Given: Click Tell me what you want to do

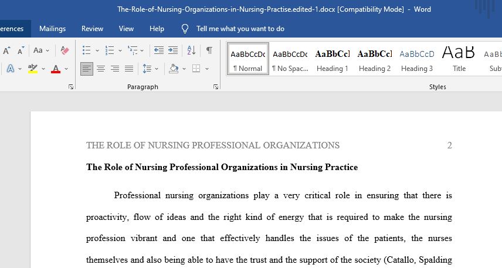Looking at the screenshot, I should click(x=240, y=29).
